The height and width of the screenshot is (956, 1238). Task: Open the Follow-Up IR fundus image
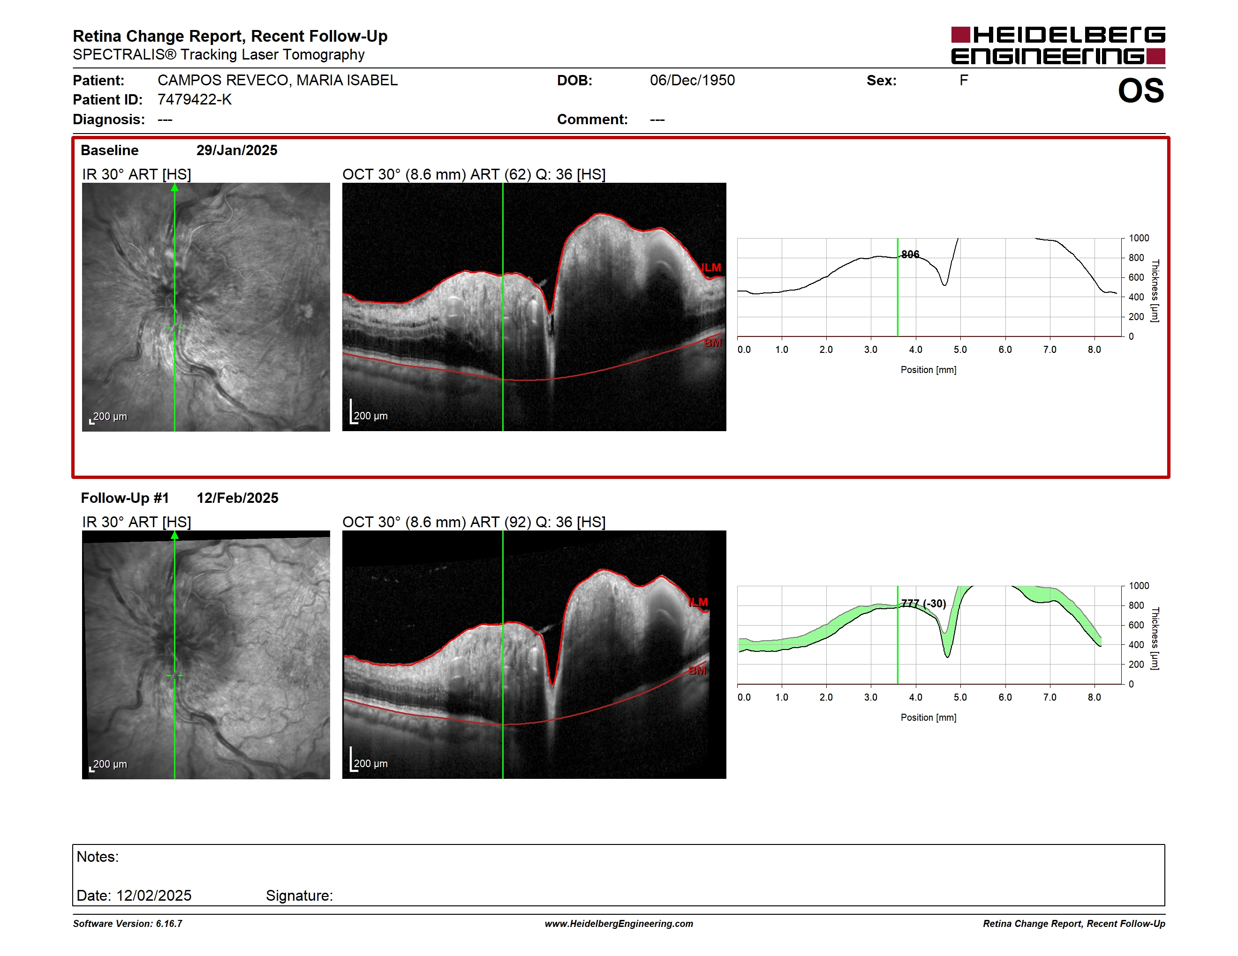coord(206,655)
